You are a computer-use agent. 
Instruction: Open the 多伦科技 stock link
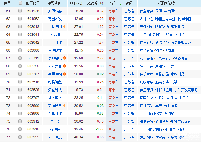coord(55,90)
